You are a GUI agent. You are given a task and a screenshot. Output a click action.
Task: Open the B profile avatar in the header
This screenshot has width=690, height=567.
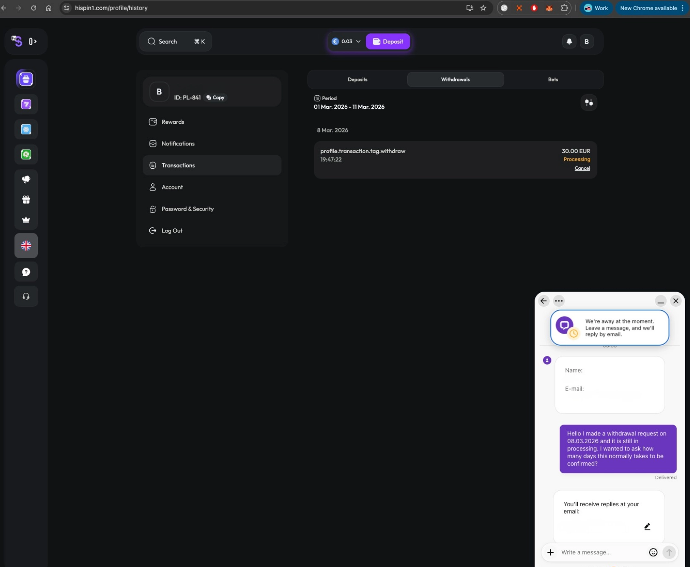pos(586,41)
